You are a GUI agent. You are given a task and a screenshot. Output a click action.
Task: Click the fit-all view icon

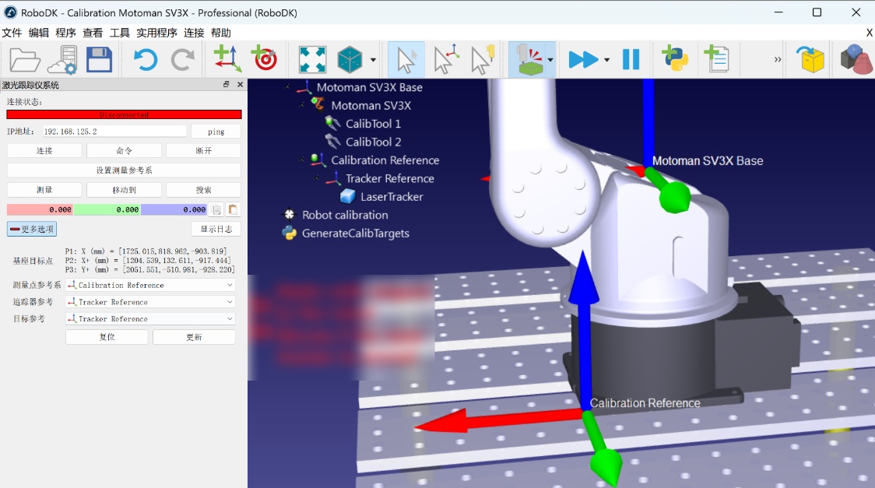(x=311, y=58)
